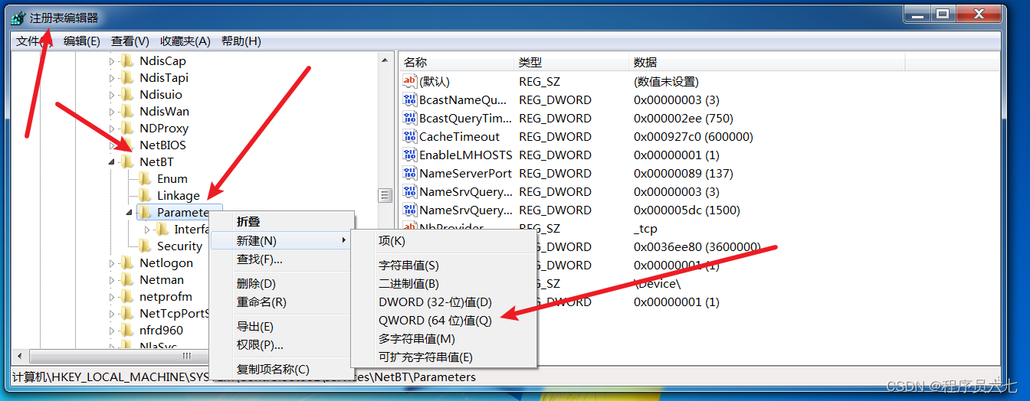Open the 收藏夹(A) menu
Screen dimensions: 1030x401
coord(185,41)
